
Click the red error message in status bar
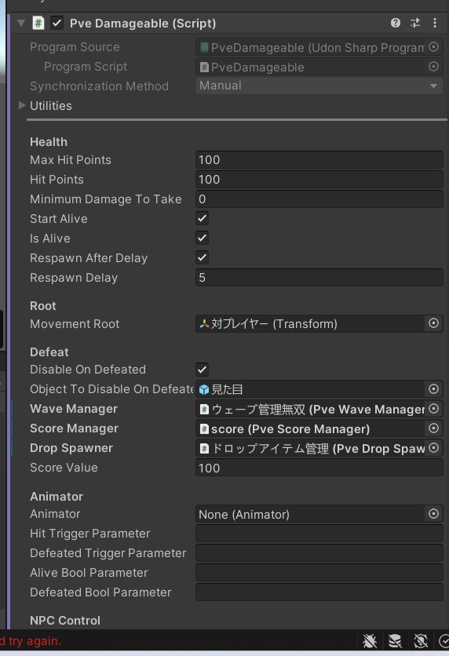click(x=31, y=641)
